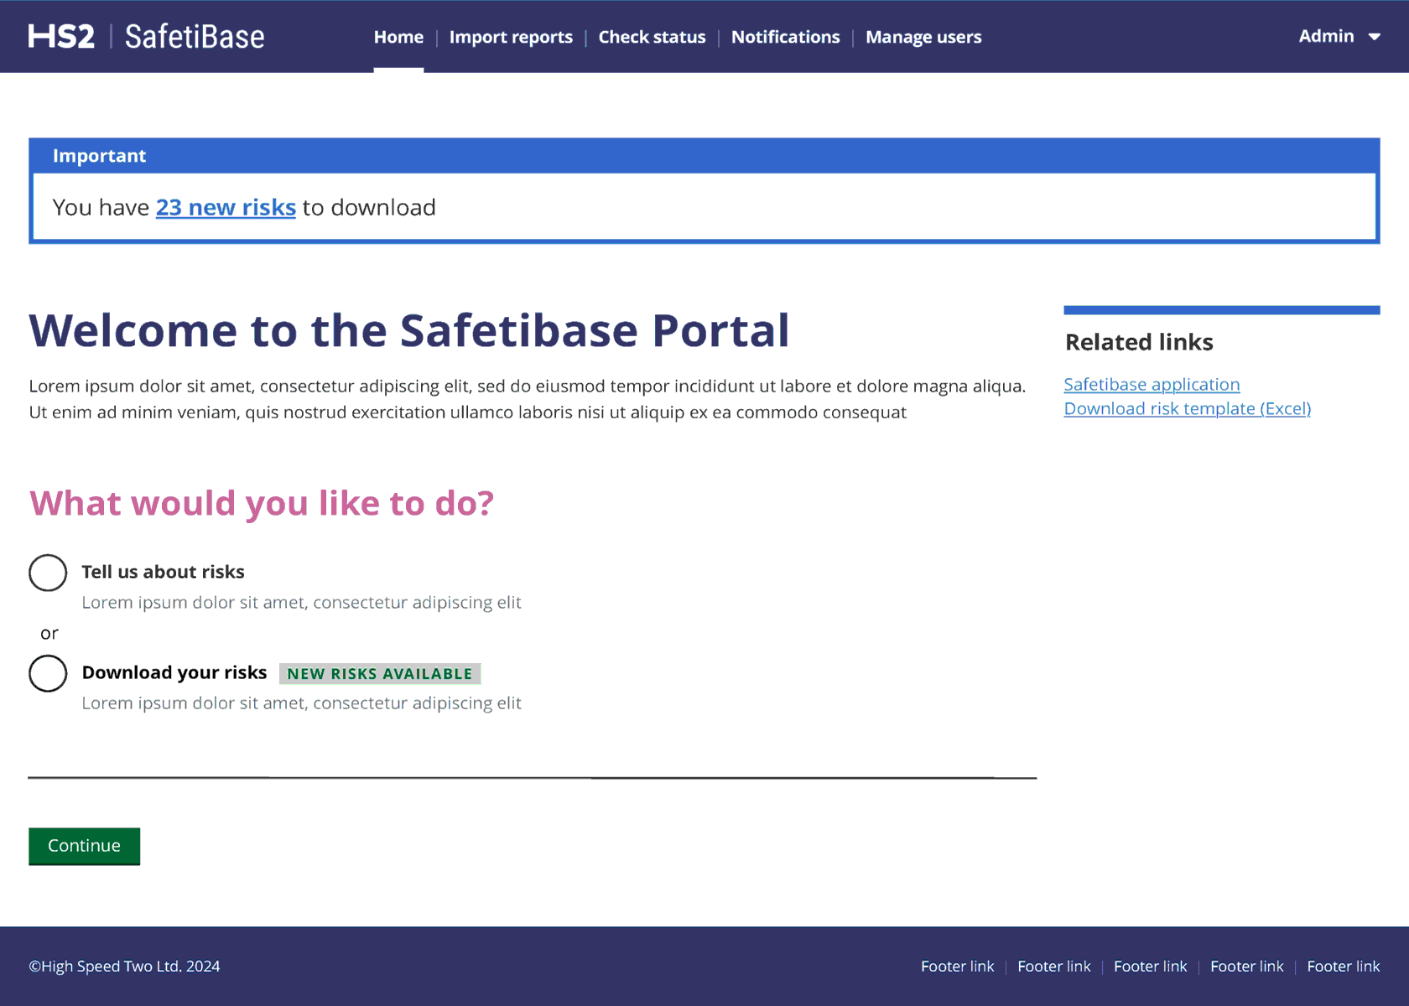Image resolution: width=1409 pixels, height=1006 pixels.
Task: Click the NEW RISKS AVAILABLE tag
Action: [x=380, y=674]
